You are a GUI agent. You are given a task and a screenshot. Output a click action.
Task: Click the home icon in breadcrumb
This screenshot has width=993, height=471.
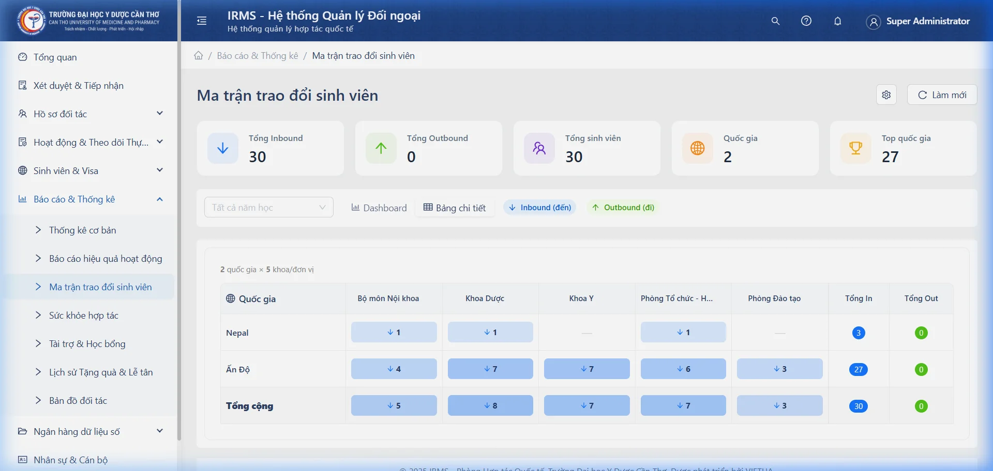[x=199, y=56]
